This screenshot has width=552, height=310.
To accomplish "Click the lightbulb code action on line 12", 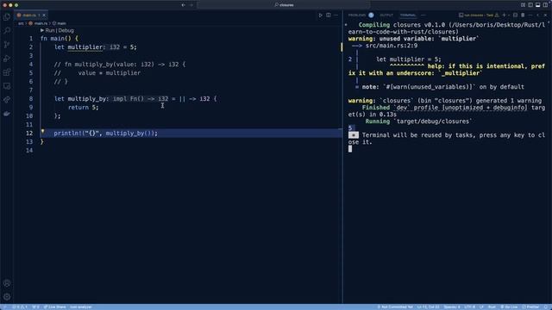I will 42,132.
